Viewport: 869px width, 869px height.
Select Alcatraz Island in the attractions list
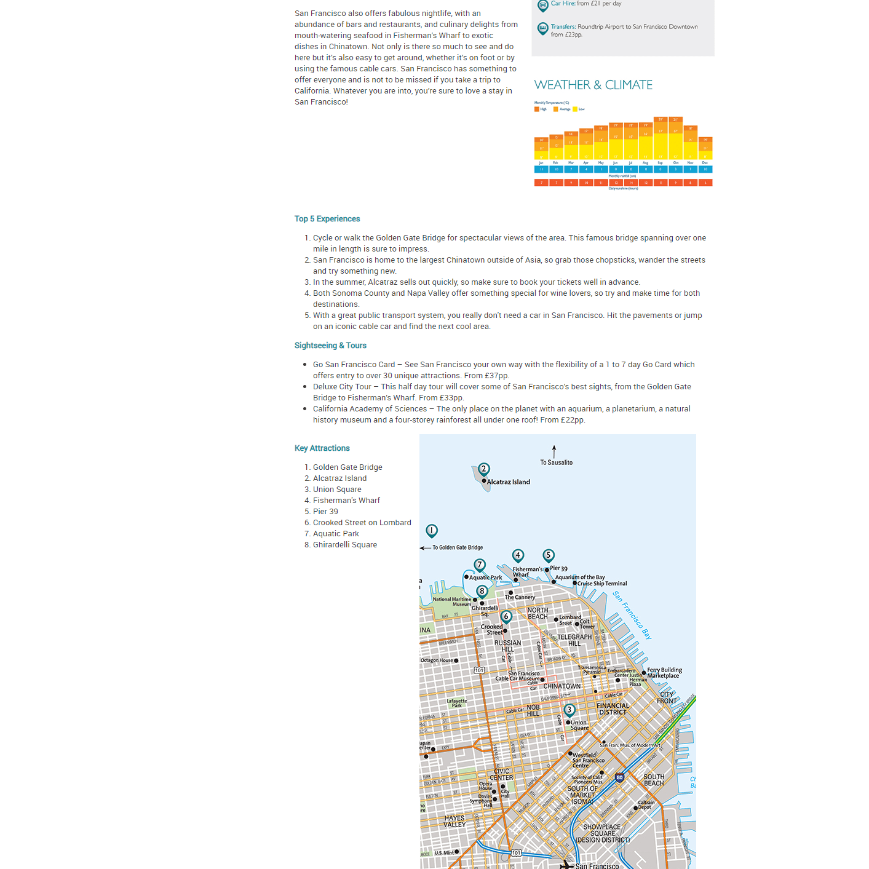pyautogui.click(x=339, y=478)
